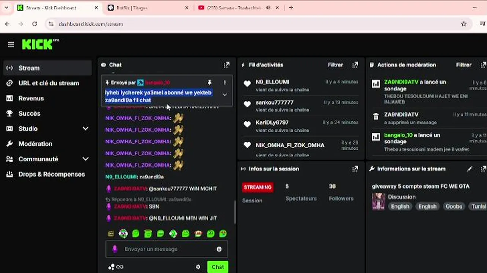Click the first English tag

tap(400, 206)
